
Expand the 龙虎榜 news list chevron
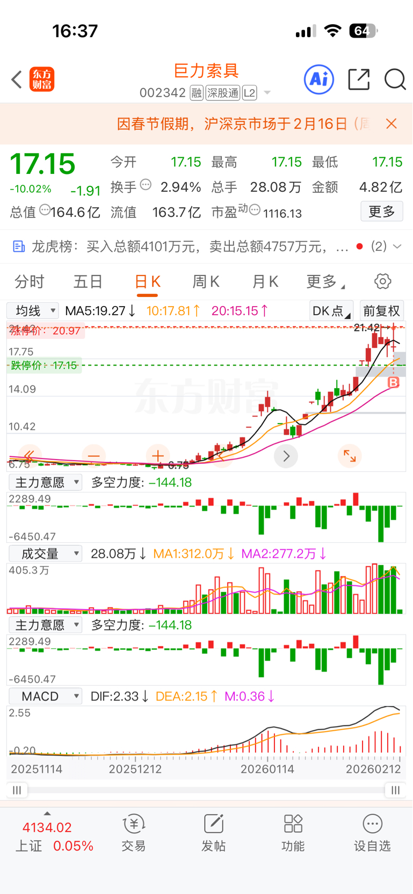(397, 246)
